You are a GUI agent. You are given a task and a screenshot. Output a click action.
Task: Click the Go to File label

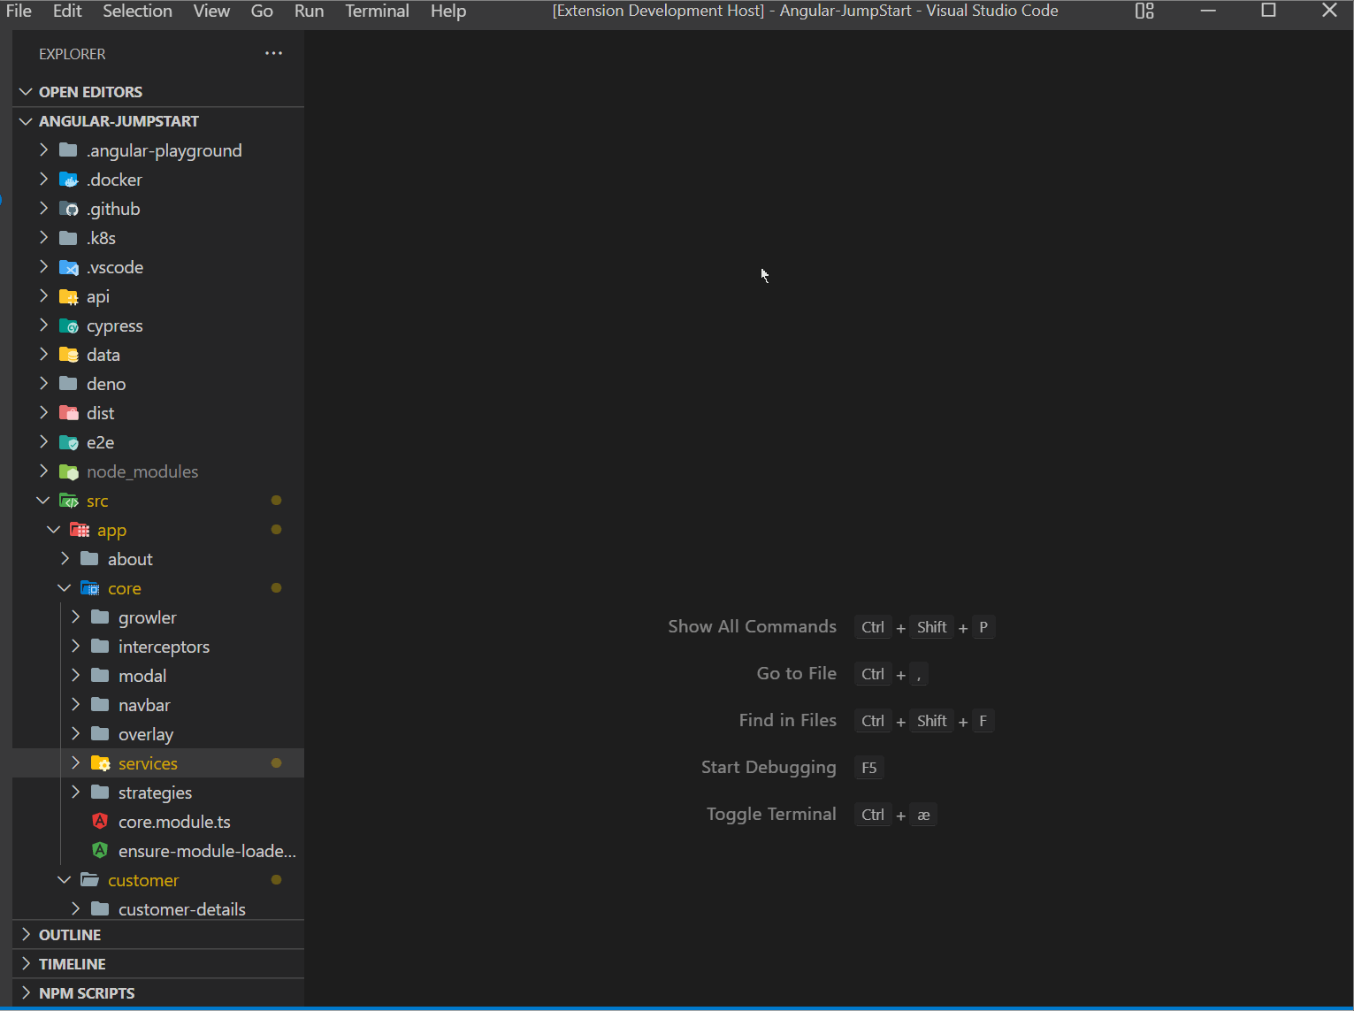(796, 673)
